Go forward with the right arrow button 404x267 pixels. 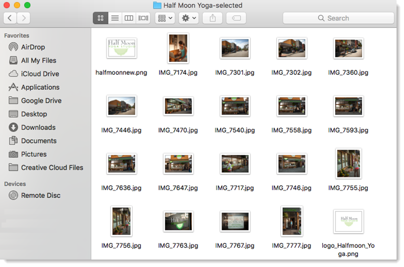[x=23, y=18]
